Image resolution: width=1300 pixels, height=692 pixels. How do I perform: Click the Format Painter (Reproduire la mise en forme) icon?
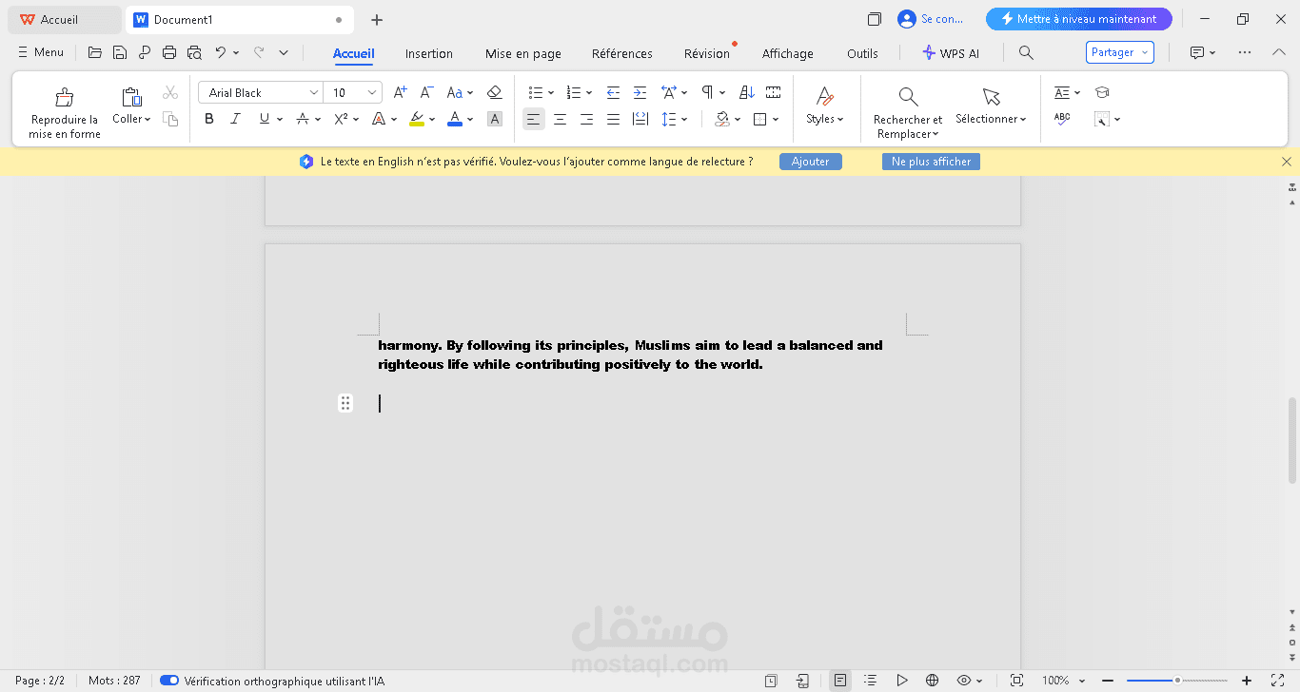coord(65,97)
